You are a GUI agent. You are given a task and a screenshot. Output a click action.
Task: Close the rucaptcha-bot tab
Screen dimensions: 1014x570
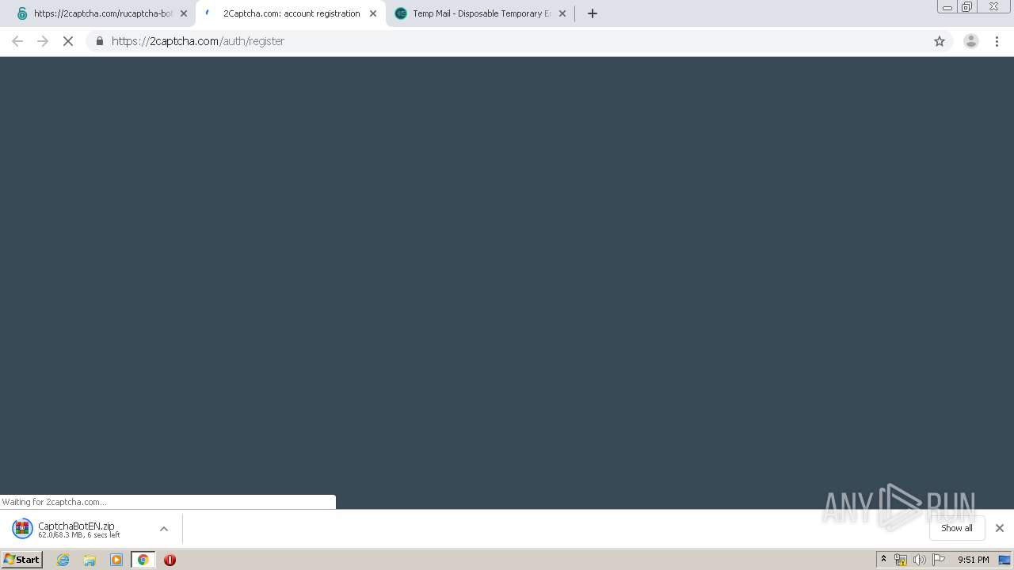pos(184,13)
